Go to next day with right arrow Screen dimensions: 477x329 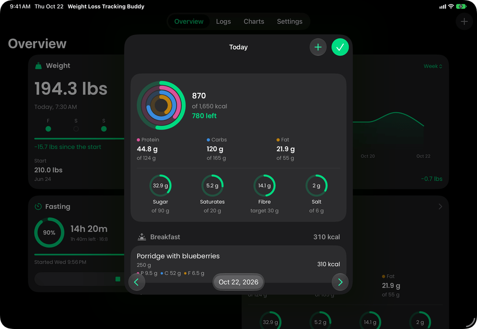(340, 282)
